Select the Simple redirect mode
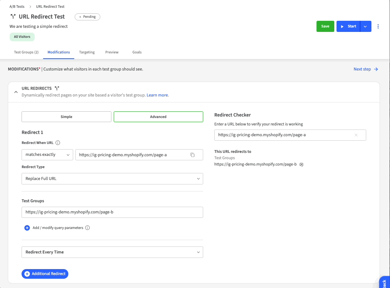This screenshot has width=390, height=288. pos(66,117)
